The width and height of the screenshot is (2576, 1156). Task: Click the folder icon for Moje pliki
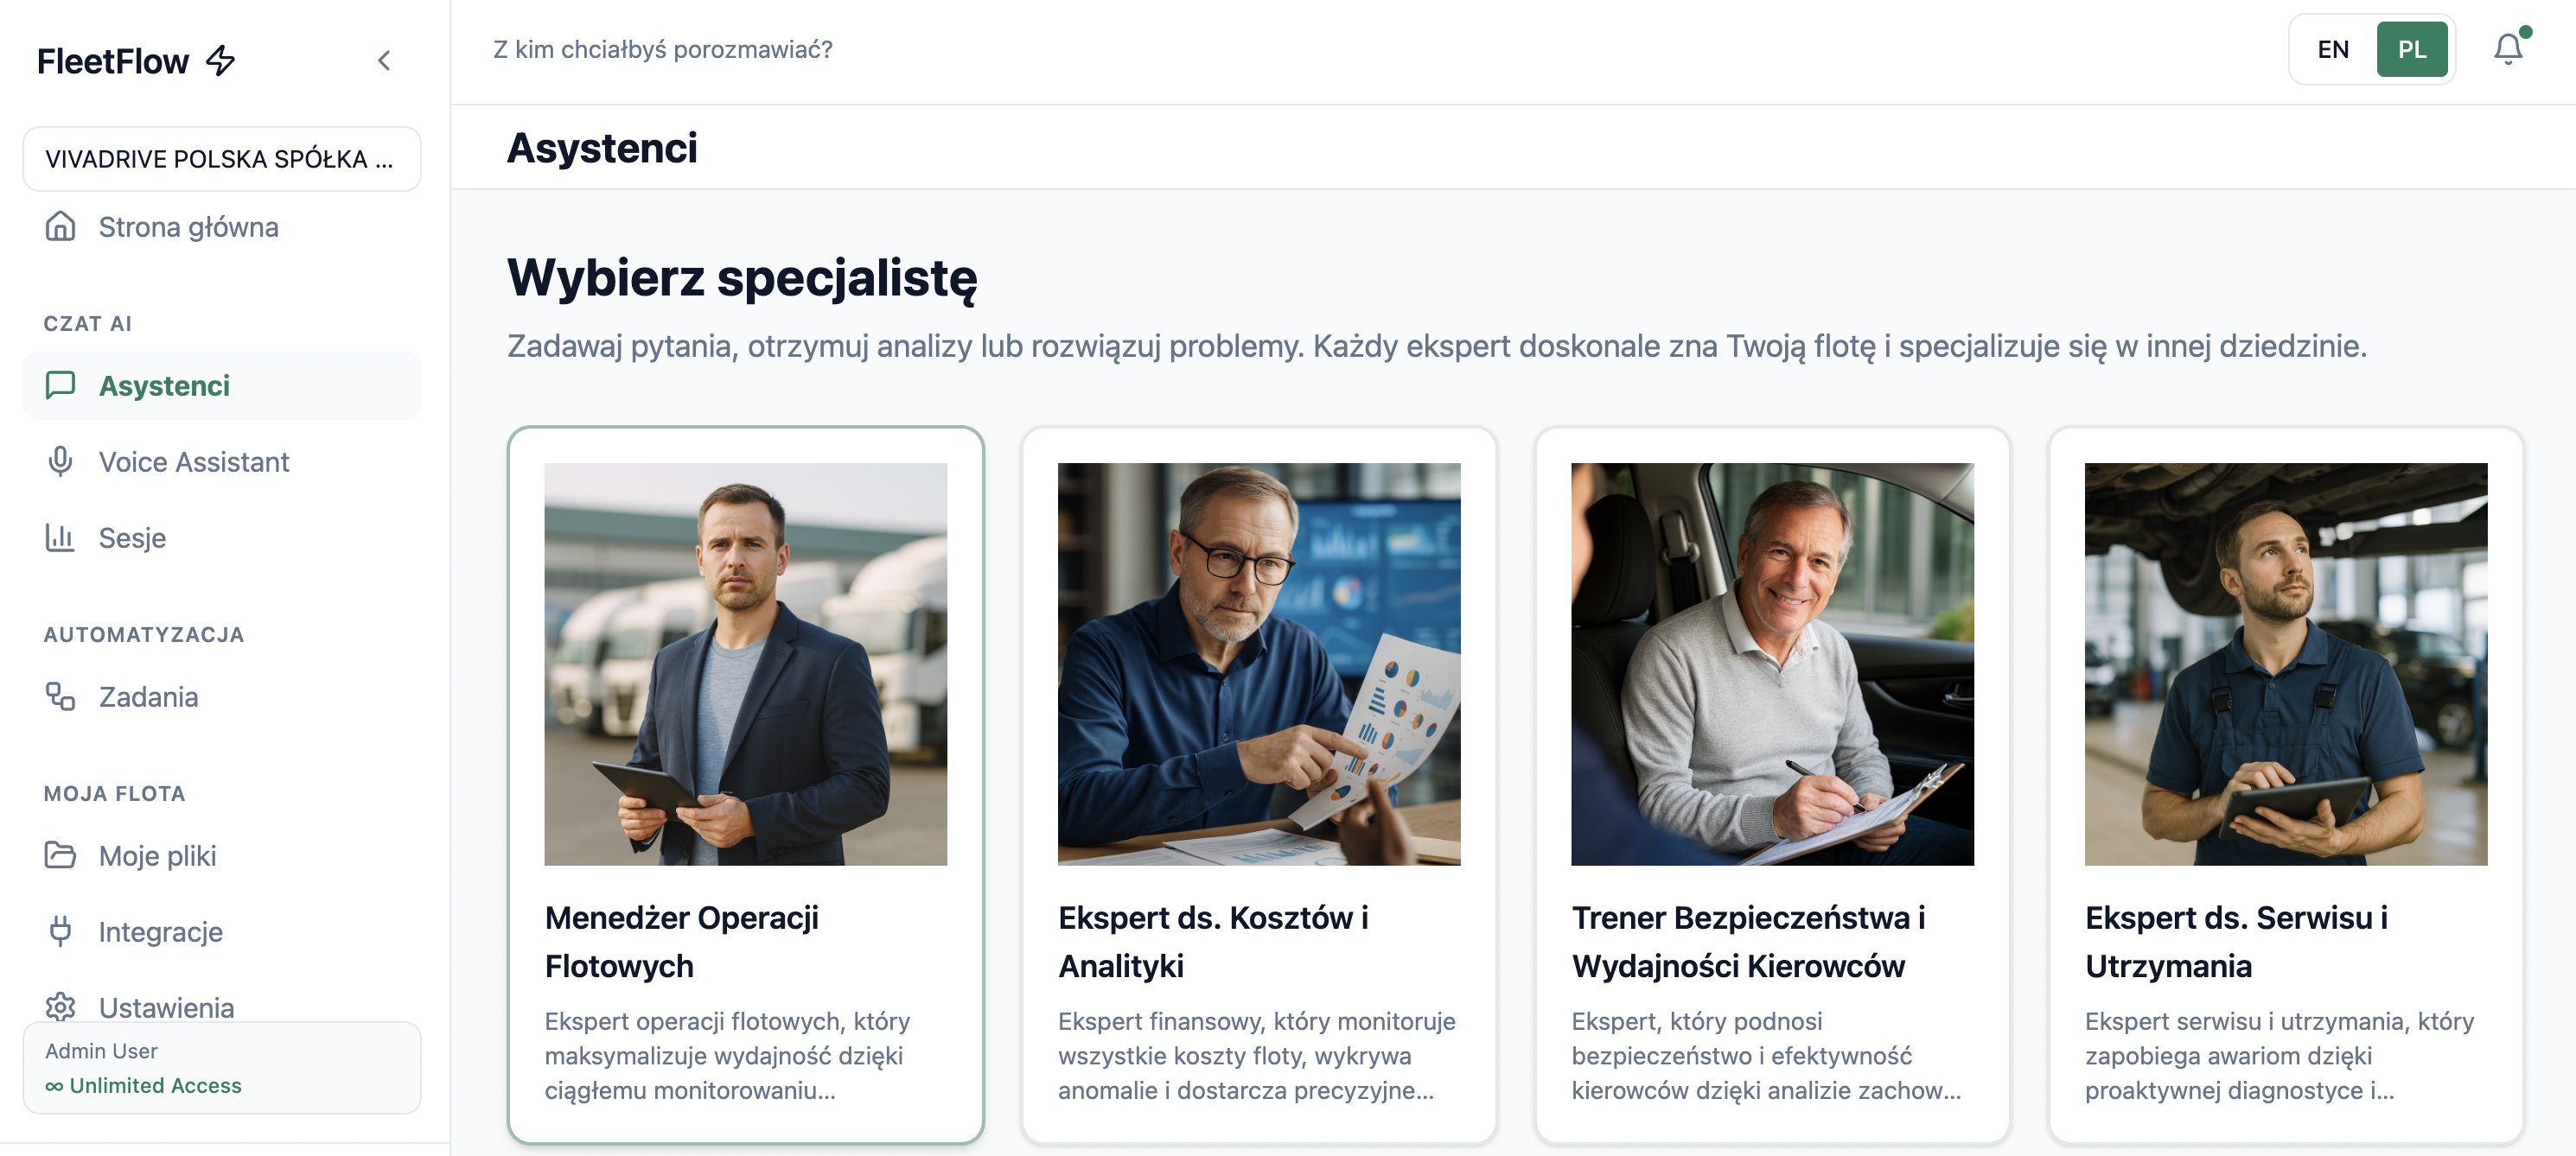pos(60,855)
